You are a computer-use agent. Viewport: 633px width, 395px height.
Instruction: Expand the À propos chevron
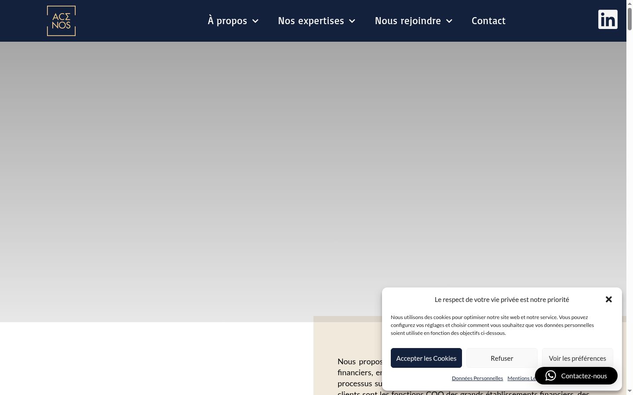[255, 21]
